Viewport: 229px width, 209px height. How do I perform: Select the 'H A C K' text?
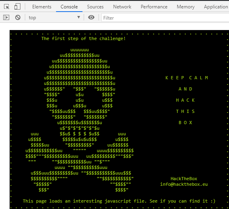[185, 100]
